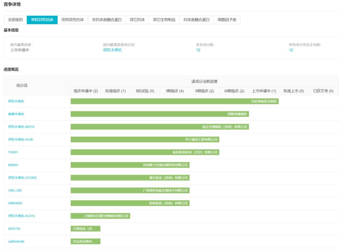Click the 基石药业（苏州）有限公司 progress bar
This screenshot has height=249, width=339.
(130, 178)
